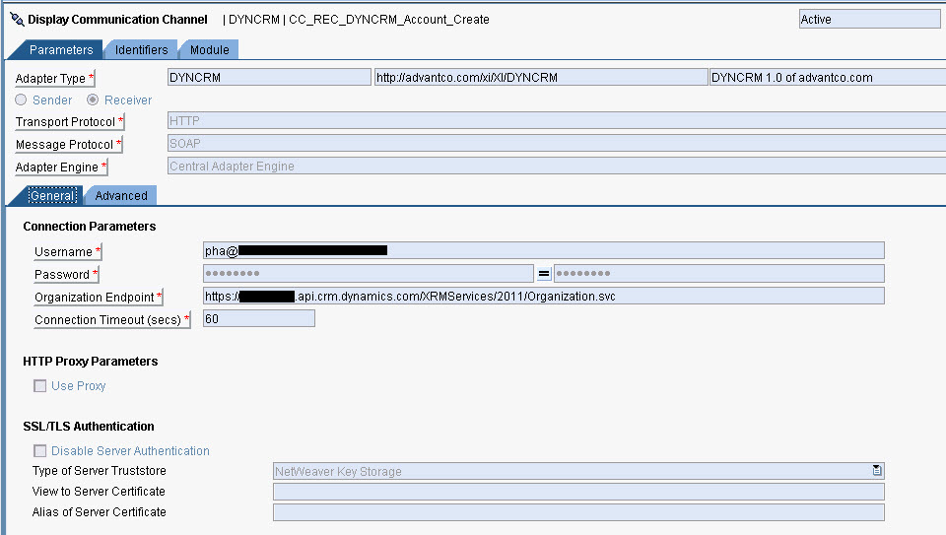
Task: Click the Use Proxy label text
Action: 79,386
